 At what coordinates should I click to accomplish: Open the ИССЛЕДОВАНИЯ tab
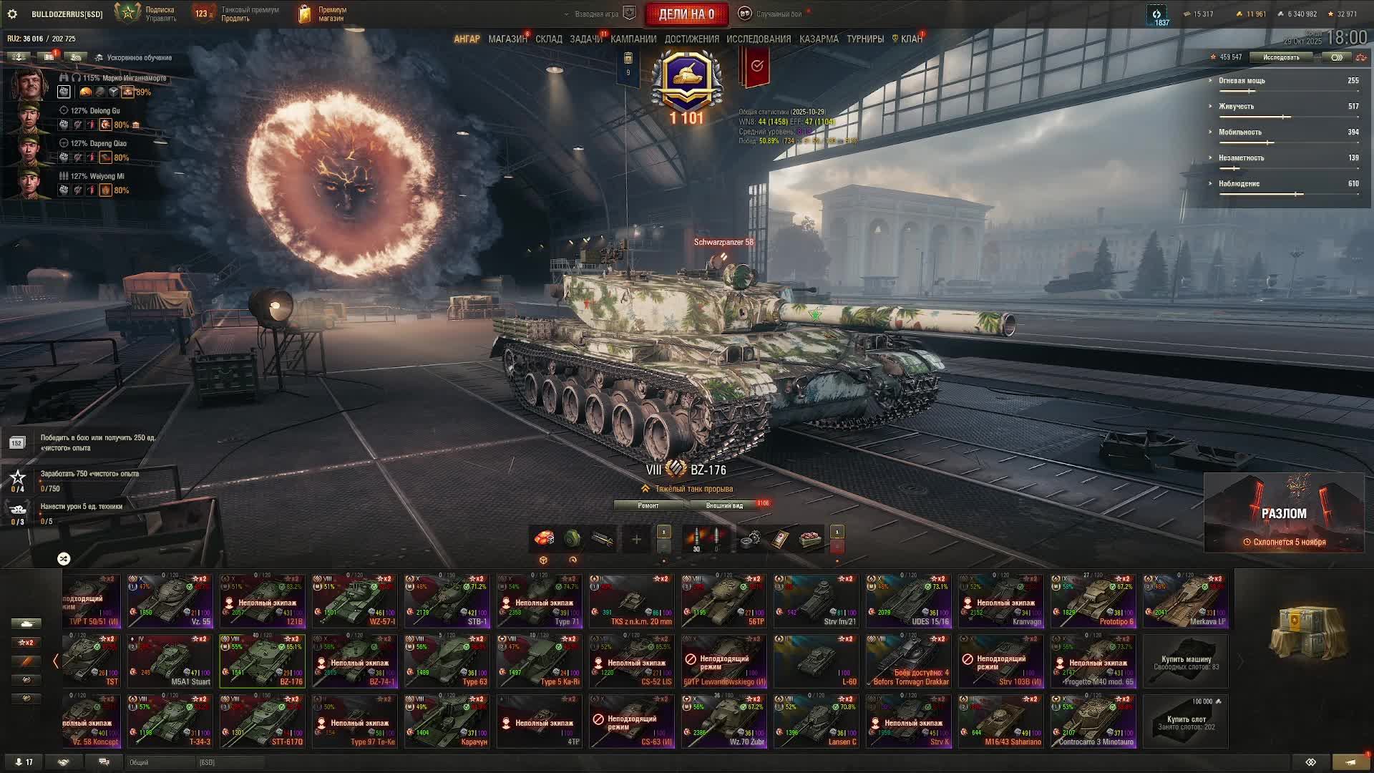tap(759, 39)
